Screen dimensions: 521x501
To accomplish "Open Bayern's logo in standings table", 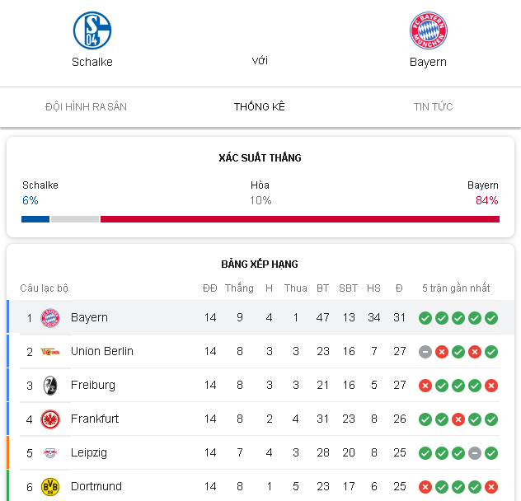I will point(50,318).
